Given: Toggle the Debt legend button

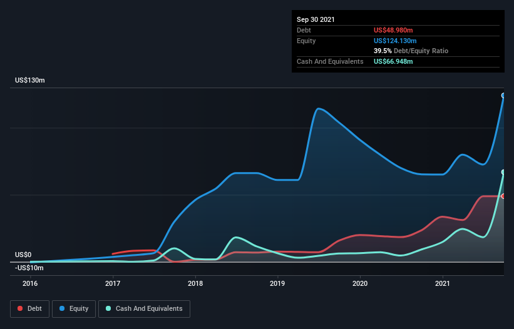Looking at the screenshot, I should coord(30,309).
